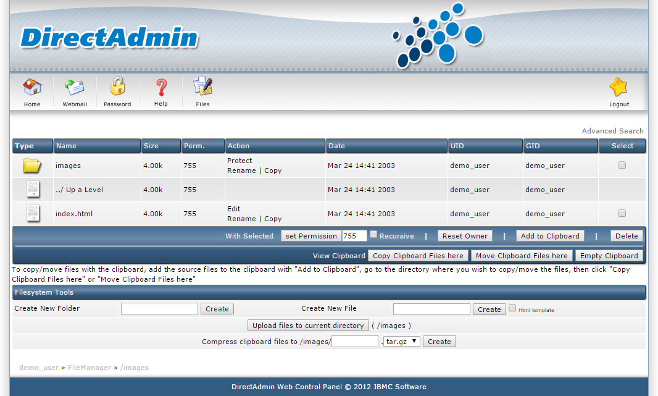Open the /images breadcrumb link
The width and height of the screenshot is (658, 396).
tap(135, 368)
